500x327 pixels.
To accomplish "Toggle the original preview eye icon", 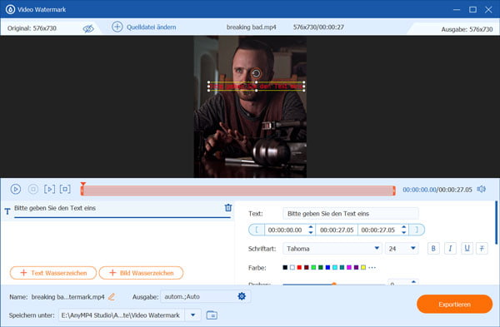I will tap(88, 28).
